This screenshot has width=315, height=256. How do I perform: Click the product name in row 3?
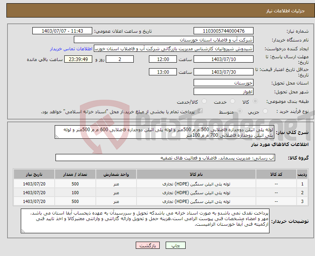click(196, 201)
